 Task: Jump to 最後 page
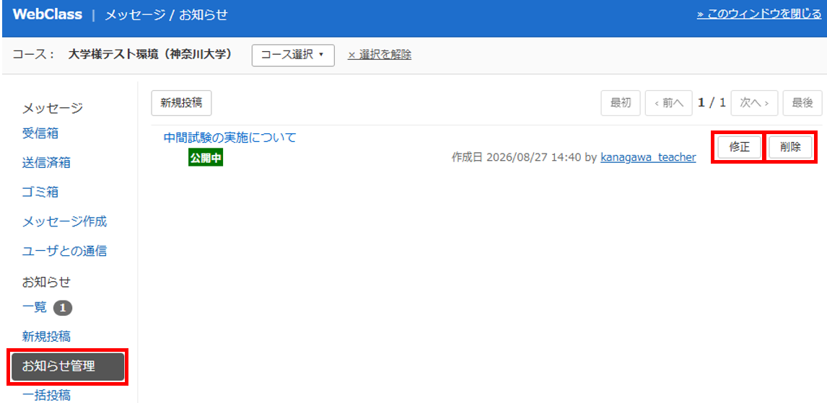pyautogui.click(x=802, y=103)
